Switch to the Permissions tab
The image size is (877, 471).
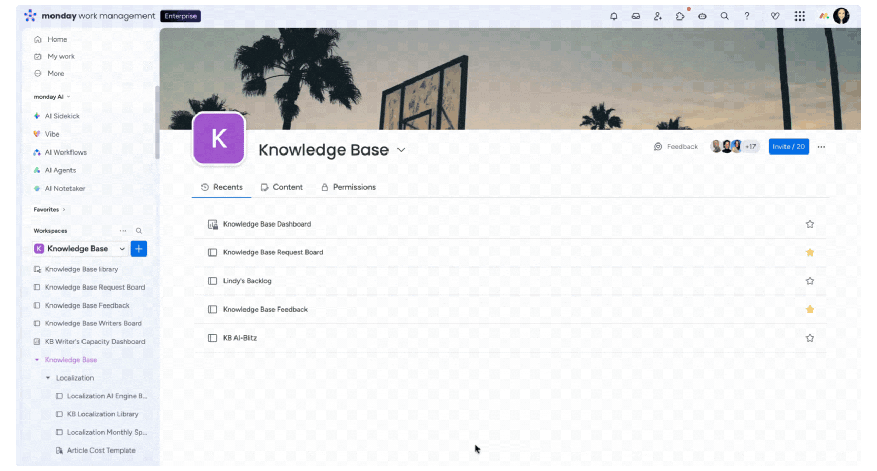point(349,187)
